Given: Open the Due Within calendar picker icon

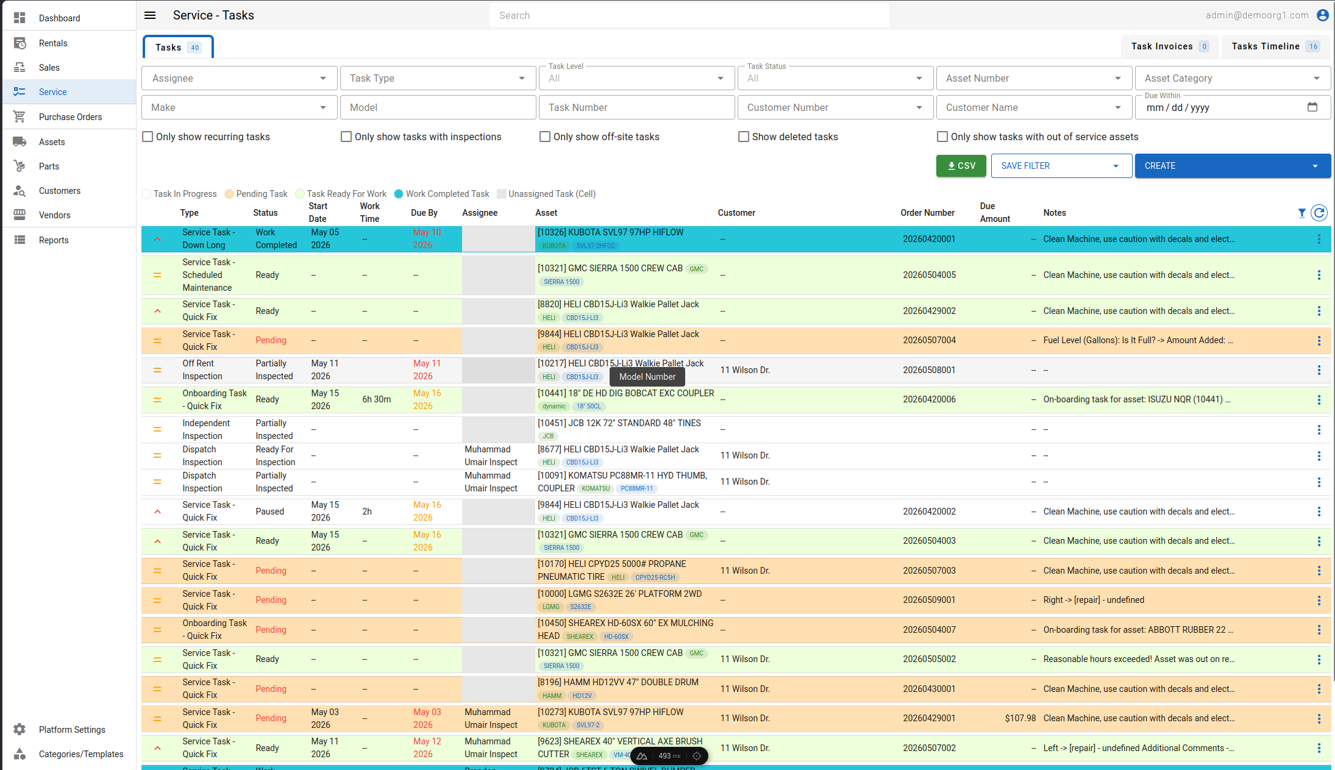Looking at the screenshot, I should click(x=1312, y=107).
